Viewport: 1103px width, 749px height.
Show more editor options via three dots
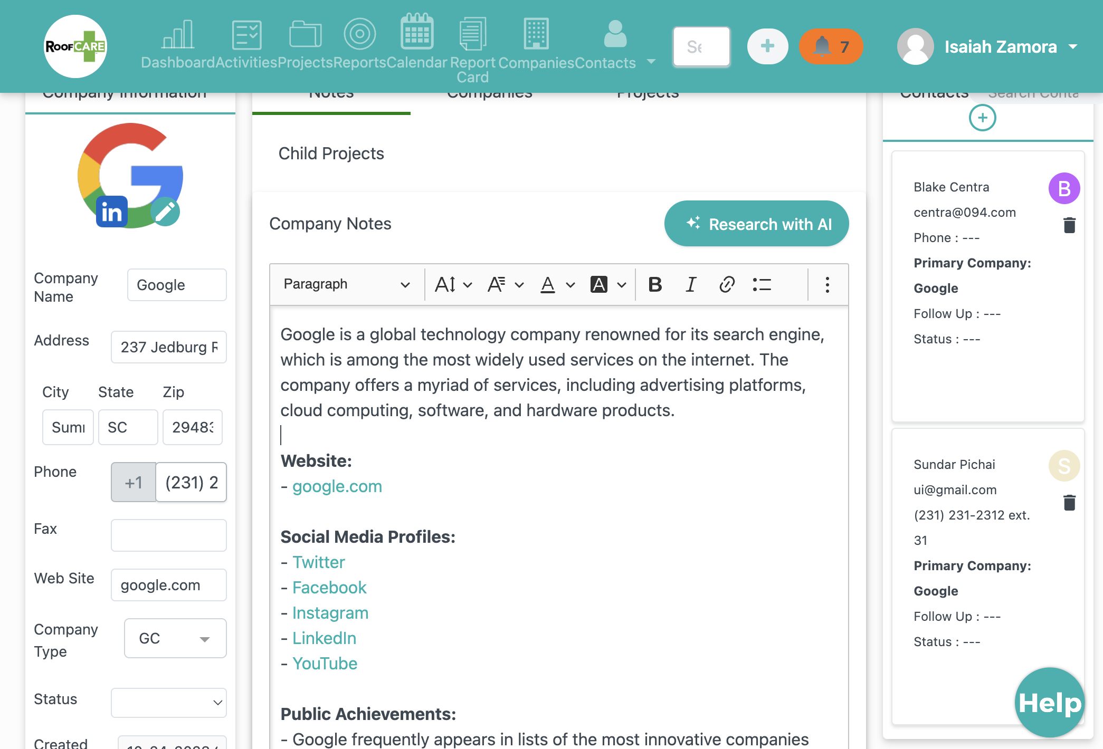[x=827, y=284]
